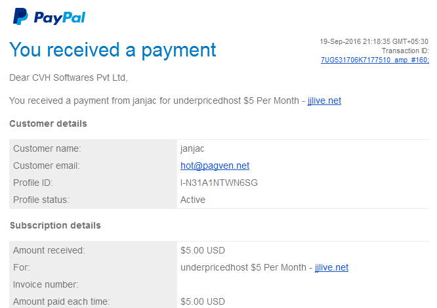The width and height of the screenshot is (437, 308).
Task: Open customer email hot@pagven.net link
Action: click(x=215, y=165)
